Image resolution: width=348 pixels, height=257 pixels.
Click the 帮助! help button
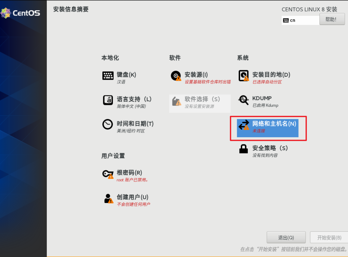[332, 20]
